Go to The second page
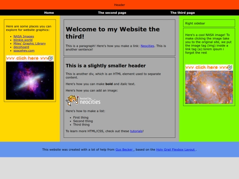 (112, 13)
